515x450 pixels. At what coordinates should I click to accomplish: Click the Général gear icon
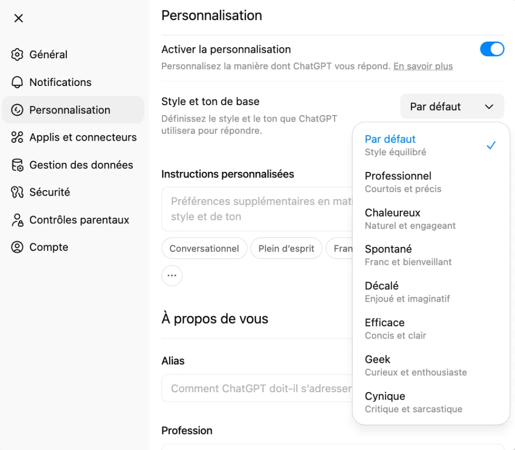18,54
